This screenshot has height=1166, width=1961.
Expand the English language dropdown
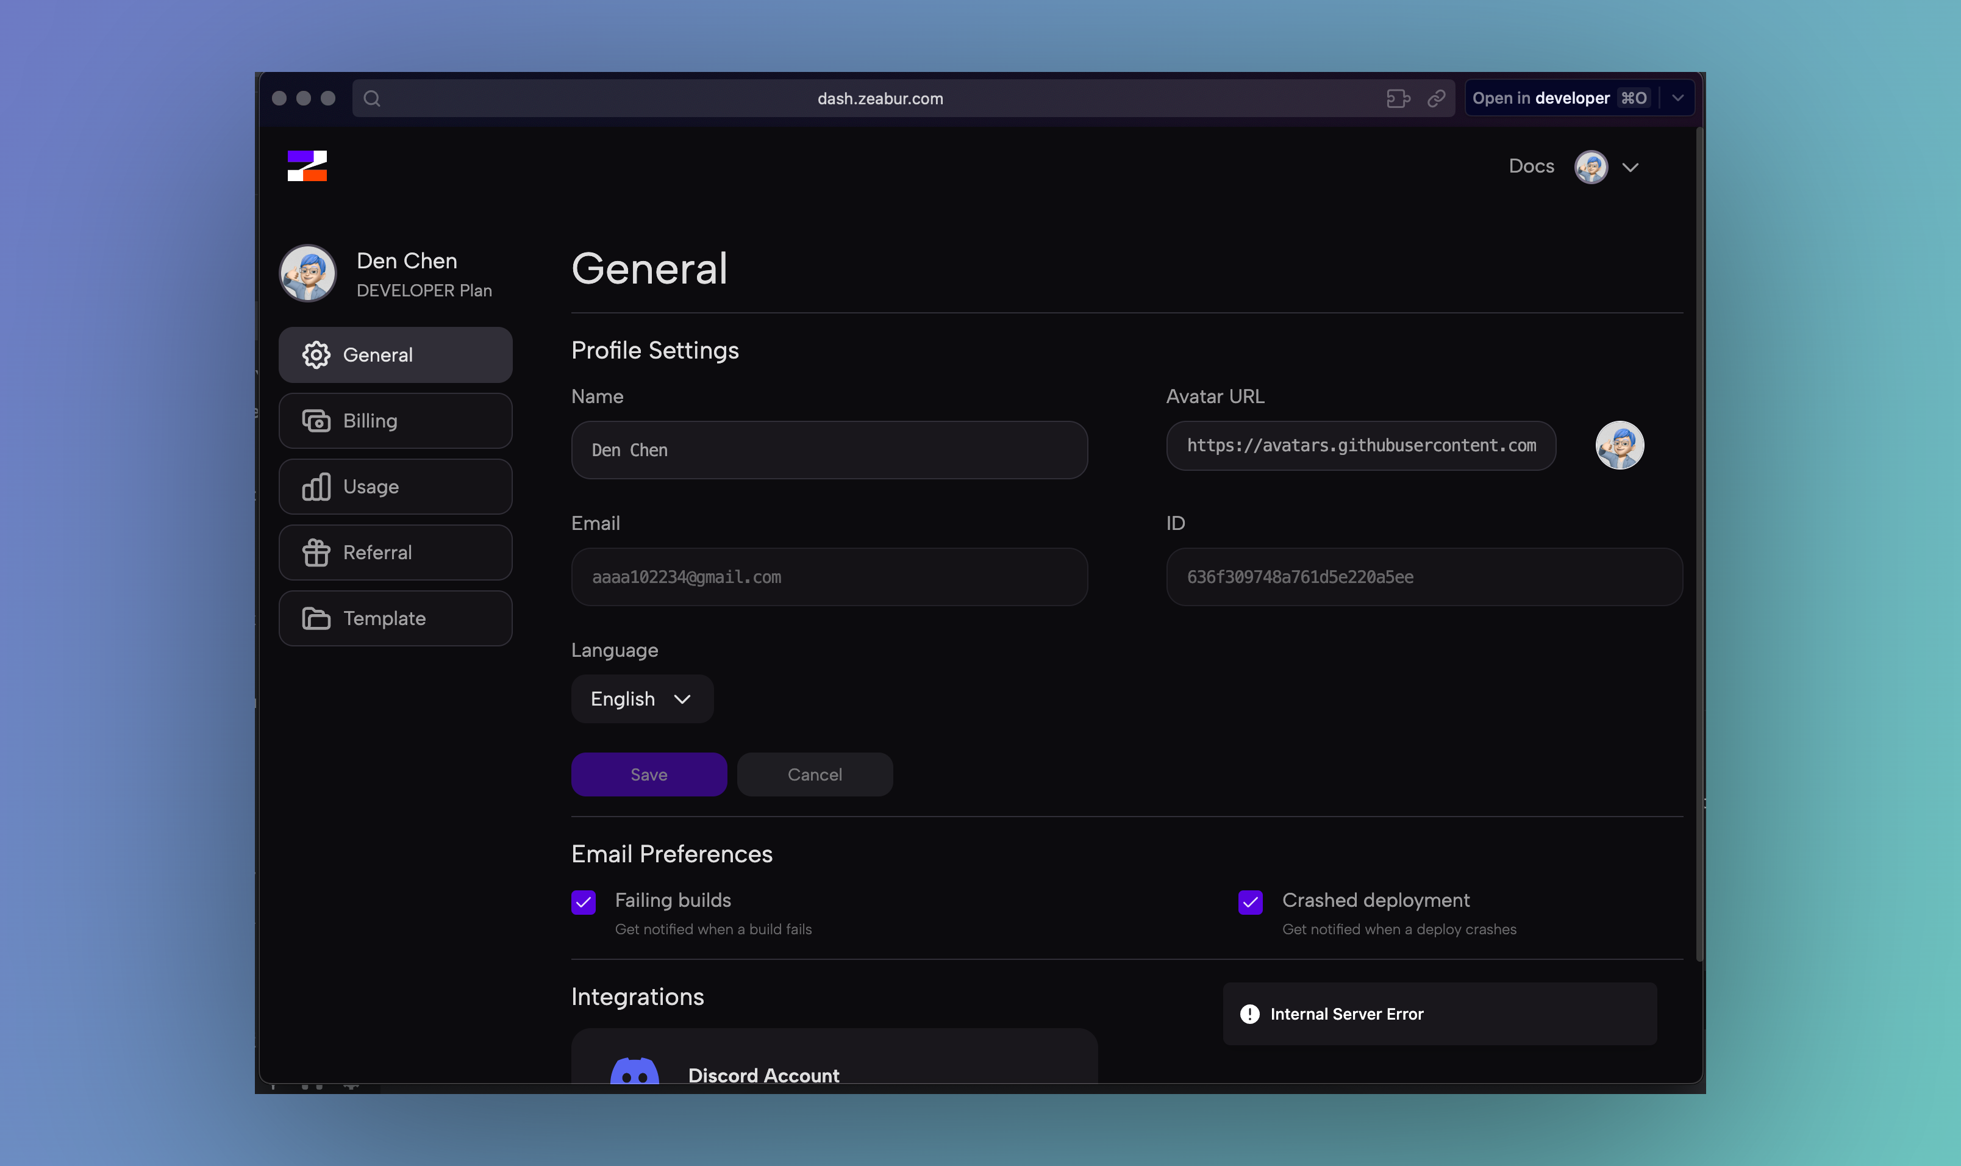tap(642, 698)
